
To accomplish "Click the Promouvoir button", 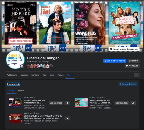I will (132, 66).
